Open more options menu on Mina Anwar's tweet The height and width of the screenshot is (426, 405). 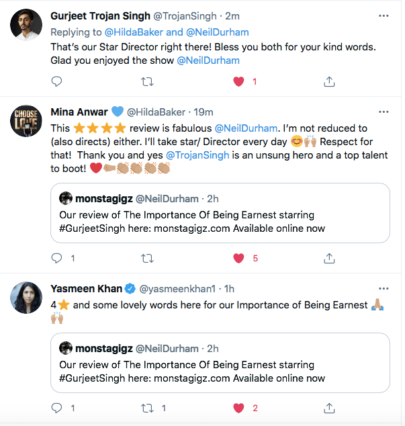tap(383, 112)
